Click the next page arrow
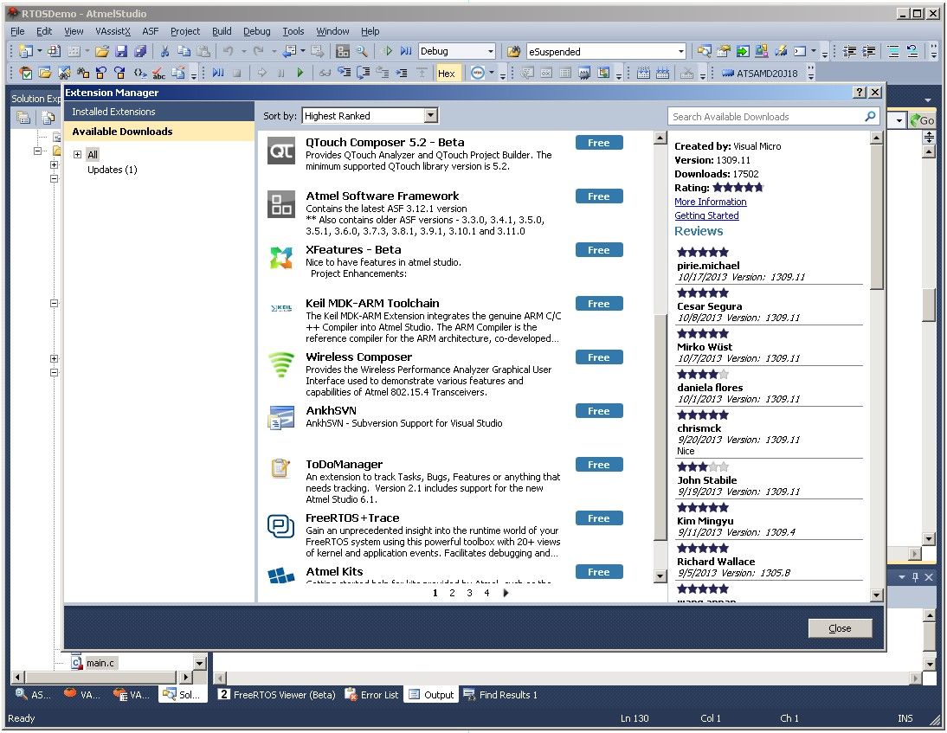 [506, 593]
